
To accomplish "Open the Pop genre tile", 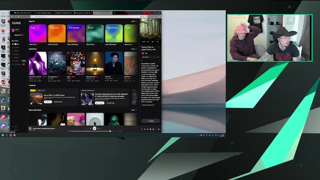I will pos(38,33).
